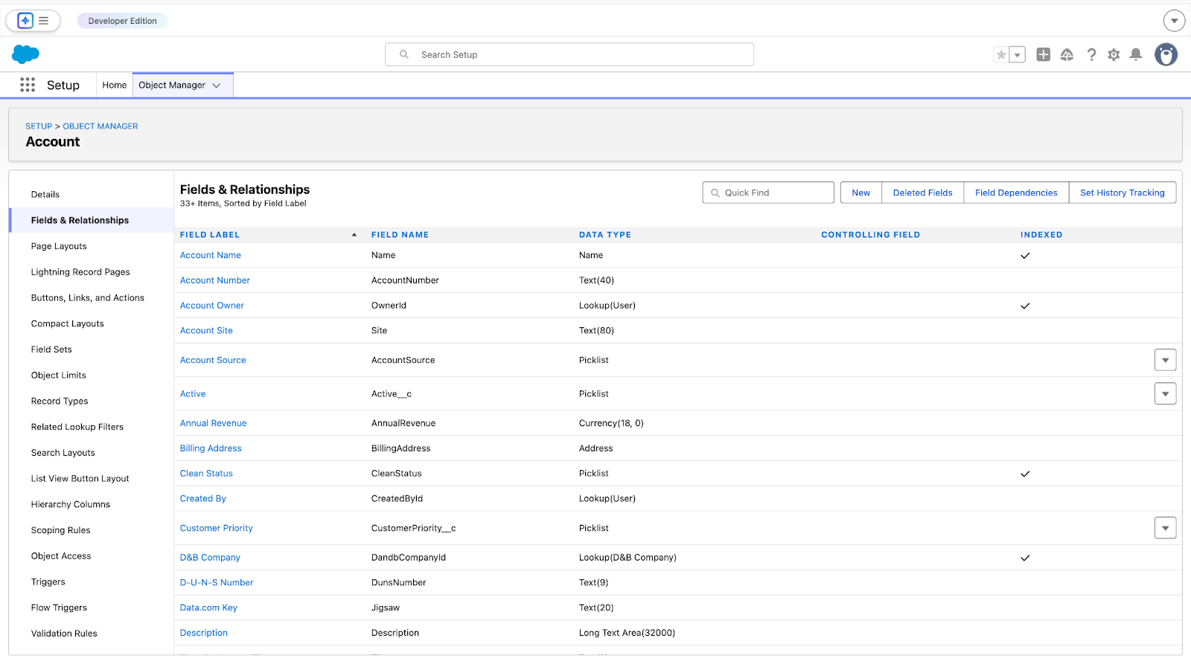Open the setup gear icon
1191x664 pixels.
click(1114, 54)
